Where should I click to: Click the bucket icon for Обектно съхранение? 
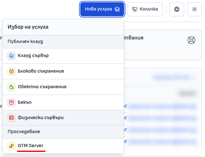(x=11, y=87)
